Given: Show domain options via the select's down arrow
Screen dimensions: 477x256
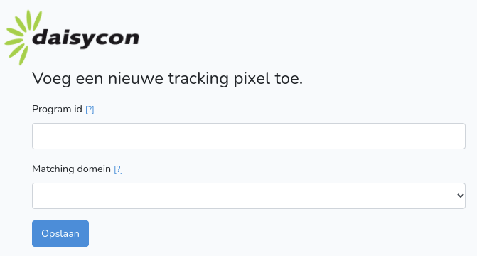Looking at the screenshot, I should pos(460,196).
